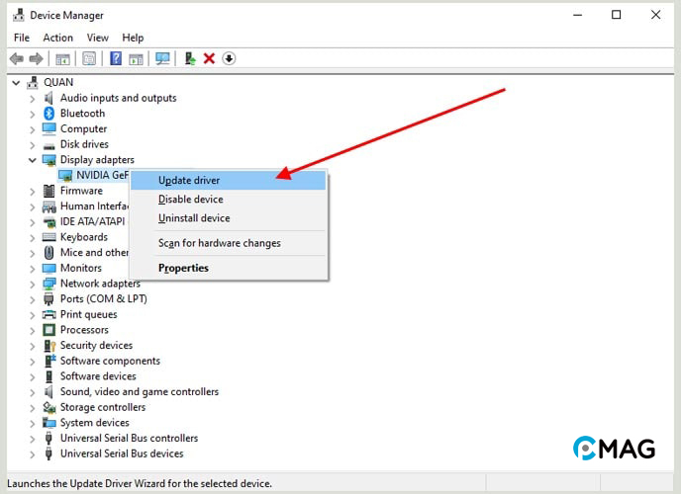Viewport: 681px width, 494px height.
Task: Click the Security devices key icon
Action: click(x=49, y=346)
